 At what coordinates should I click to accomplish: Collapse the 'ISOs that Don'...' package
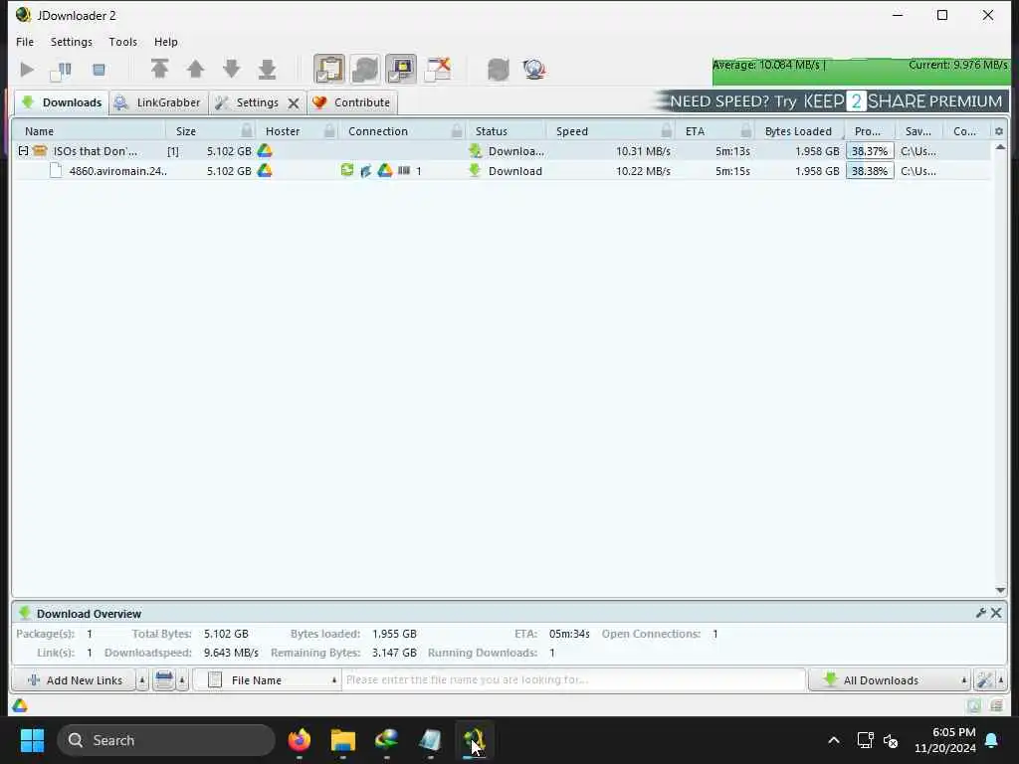click(24, 151)
